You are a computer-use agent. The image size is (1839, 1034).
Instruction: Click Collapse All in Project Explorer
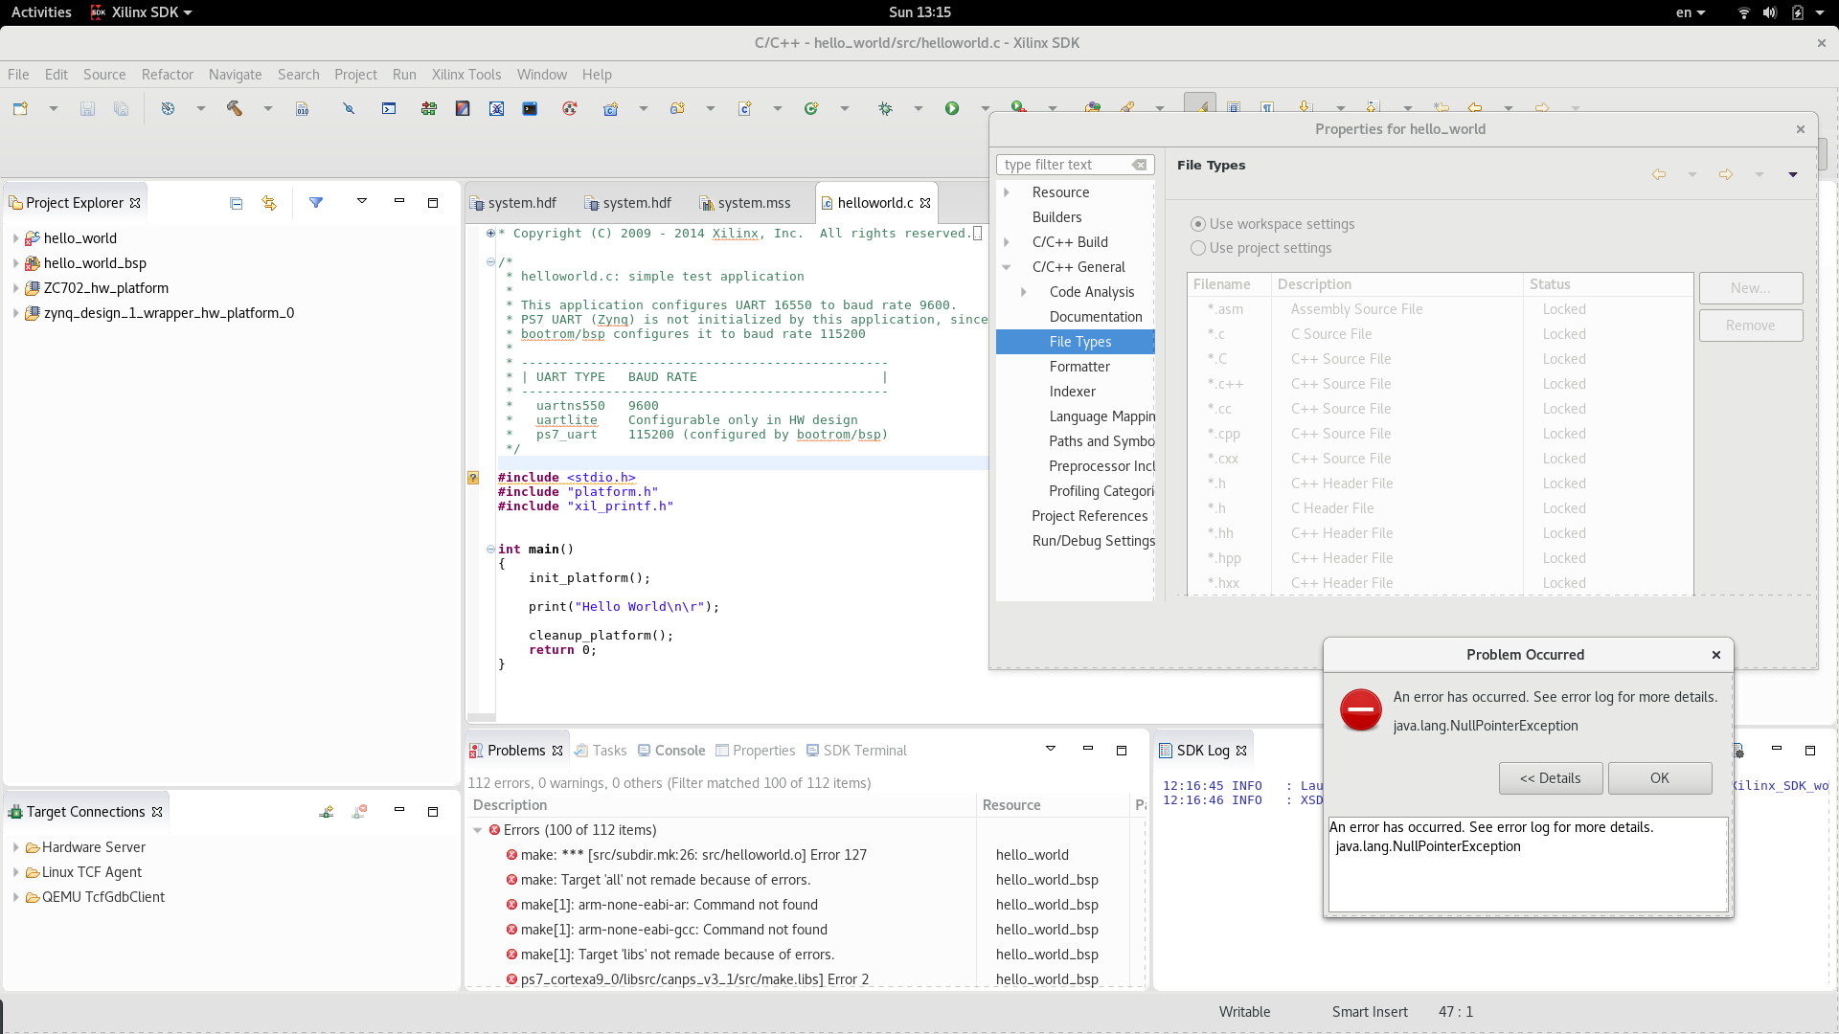237,203
